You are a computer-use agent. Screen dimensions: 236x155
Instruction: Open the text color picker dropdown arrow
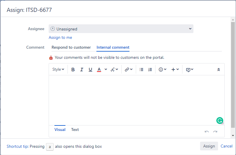point(106,69)
